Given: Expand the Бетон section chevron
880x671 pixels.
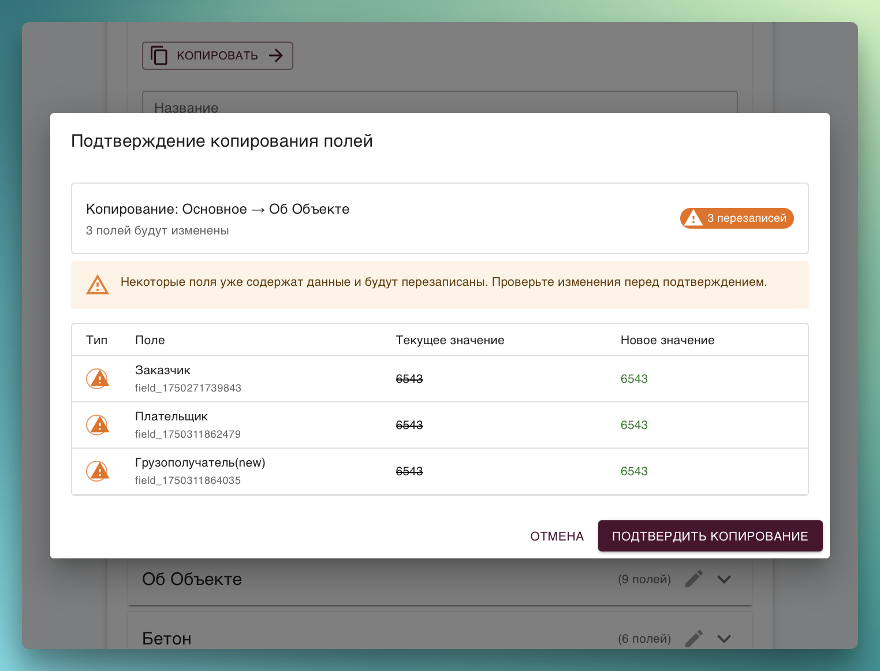Looking at the screenshot, I should point(724,639).
